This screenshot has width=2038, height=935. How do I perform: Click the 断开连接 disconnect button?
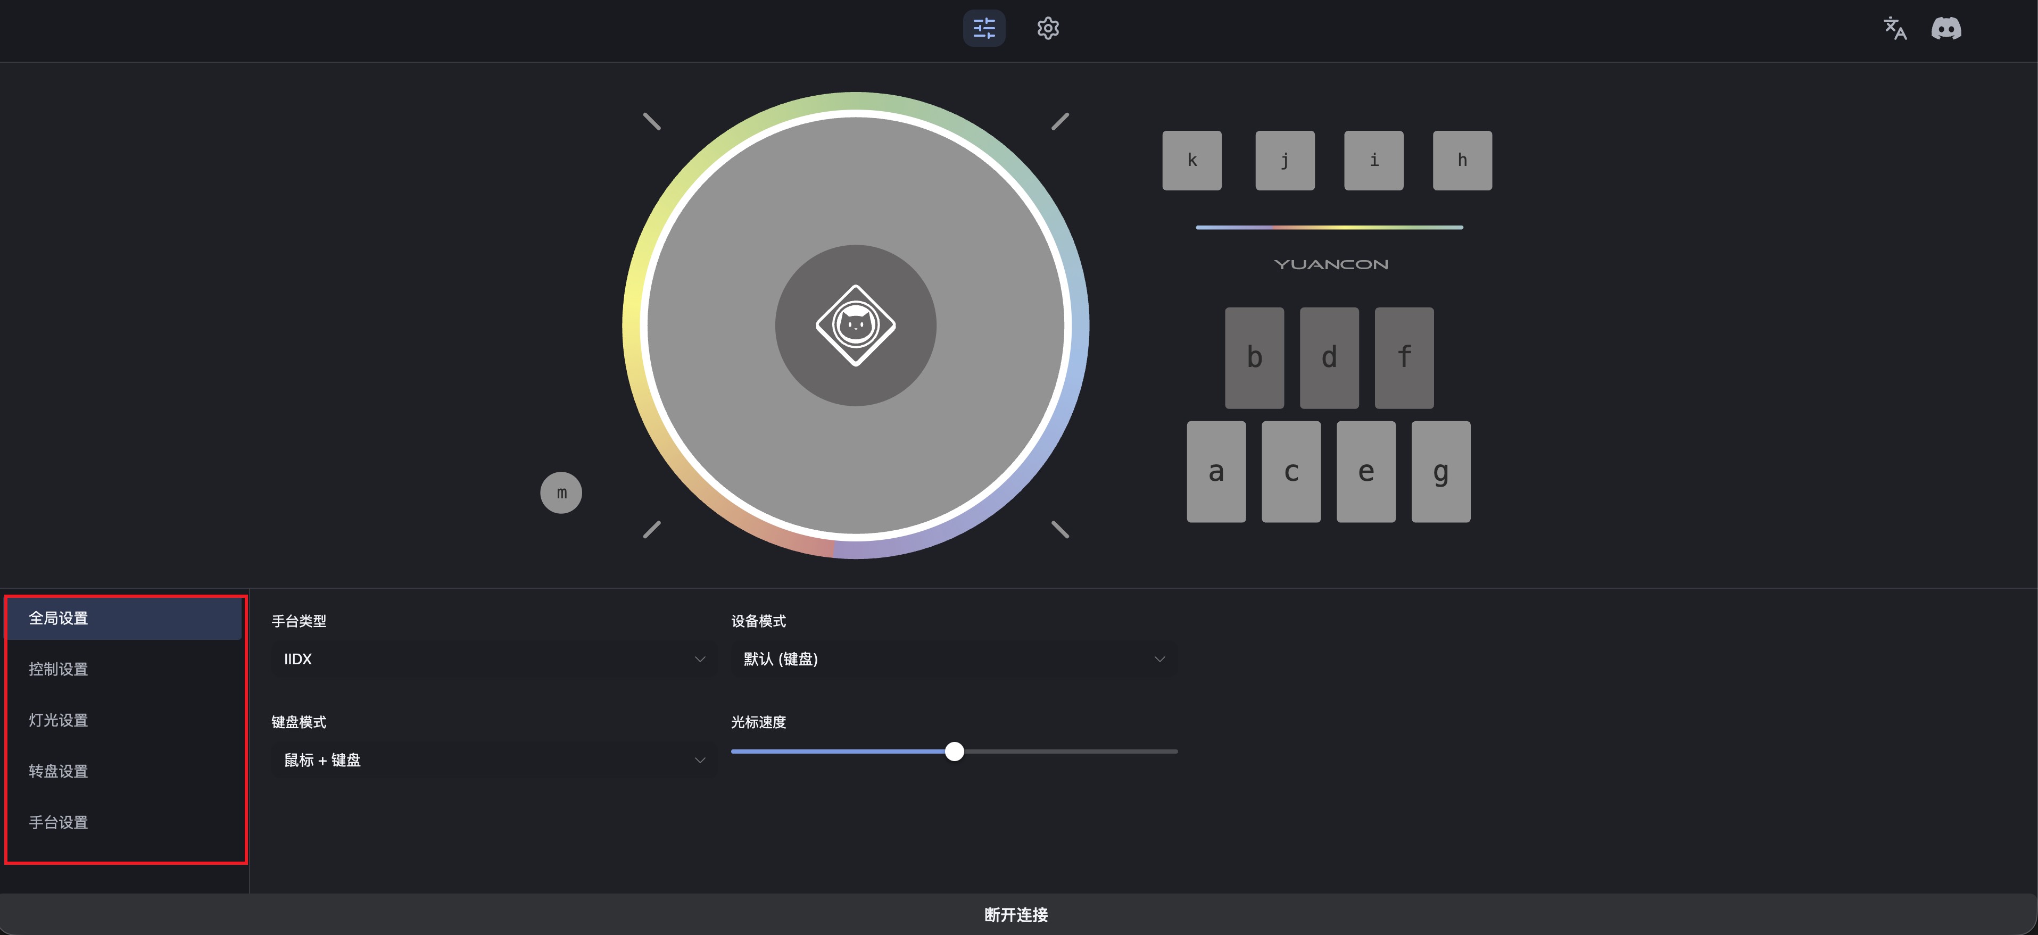coord(1017,914)
